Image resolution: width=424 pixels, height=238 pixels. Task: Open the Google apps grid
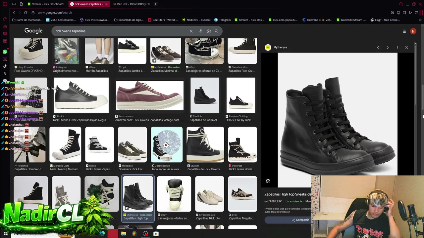tap(404, 31)
